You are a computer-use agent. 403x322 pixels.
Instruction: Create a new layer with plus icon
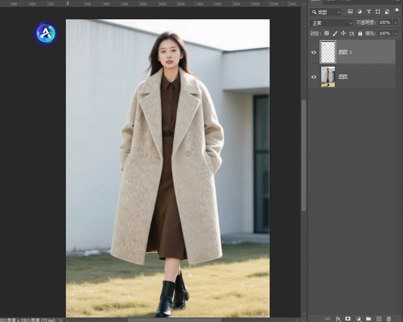[379, 318]
